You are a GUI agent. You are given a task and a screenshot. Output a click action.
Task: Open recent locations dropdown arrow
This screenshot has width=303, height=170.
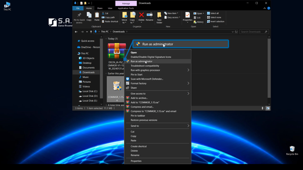point(87,32)
